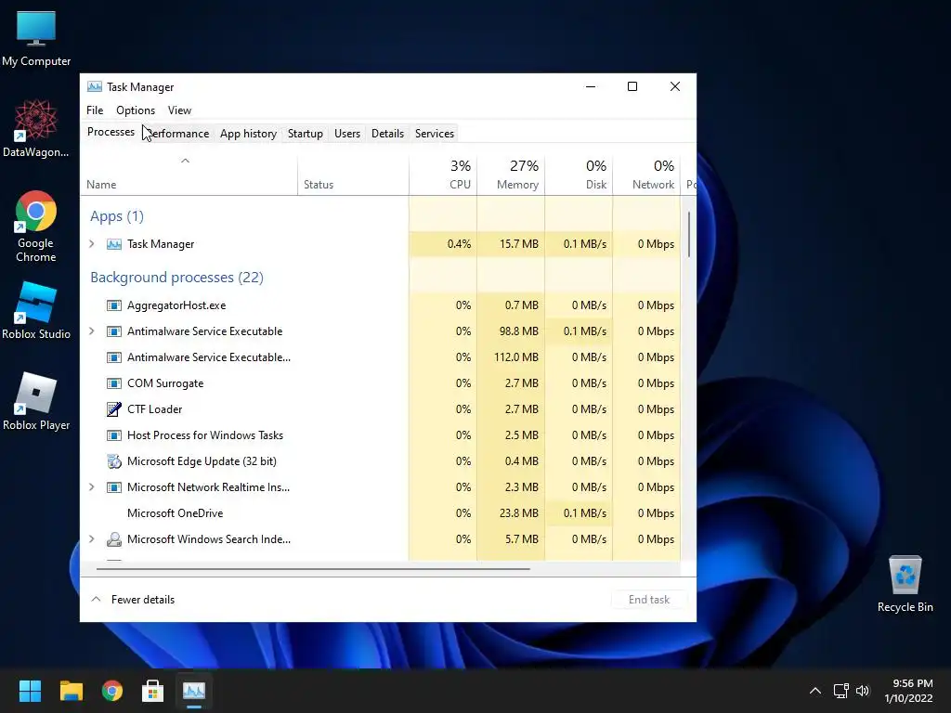Sort processes by Name column header
The width and height of the screenshot is (951, 713).
click(x=189, y=175)
